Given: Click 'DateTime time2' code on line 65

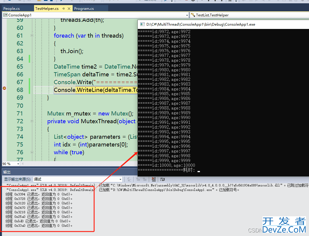Looking at the screenshot, I should (x=75, y=67).
